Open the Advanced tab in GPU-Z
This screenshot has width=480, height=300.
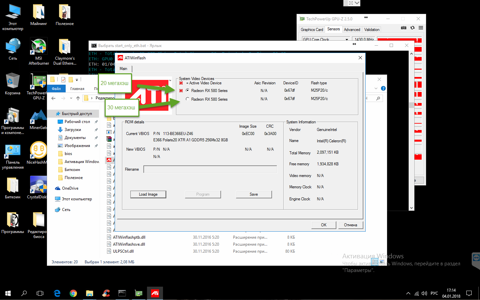352,30
